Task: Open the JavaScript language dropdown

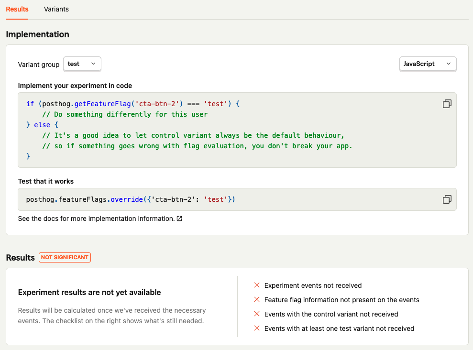Action: pos(428,64)
